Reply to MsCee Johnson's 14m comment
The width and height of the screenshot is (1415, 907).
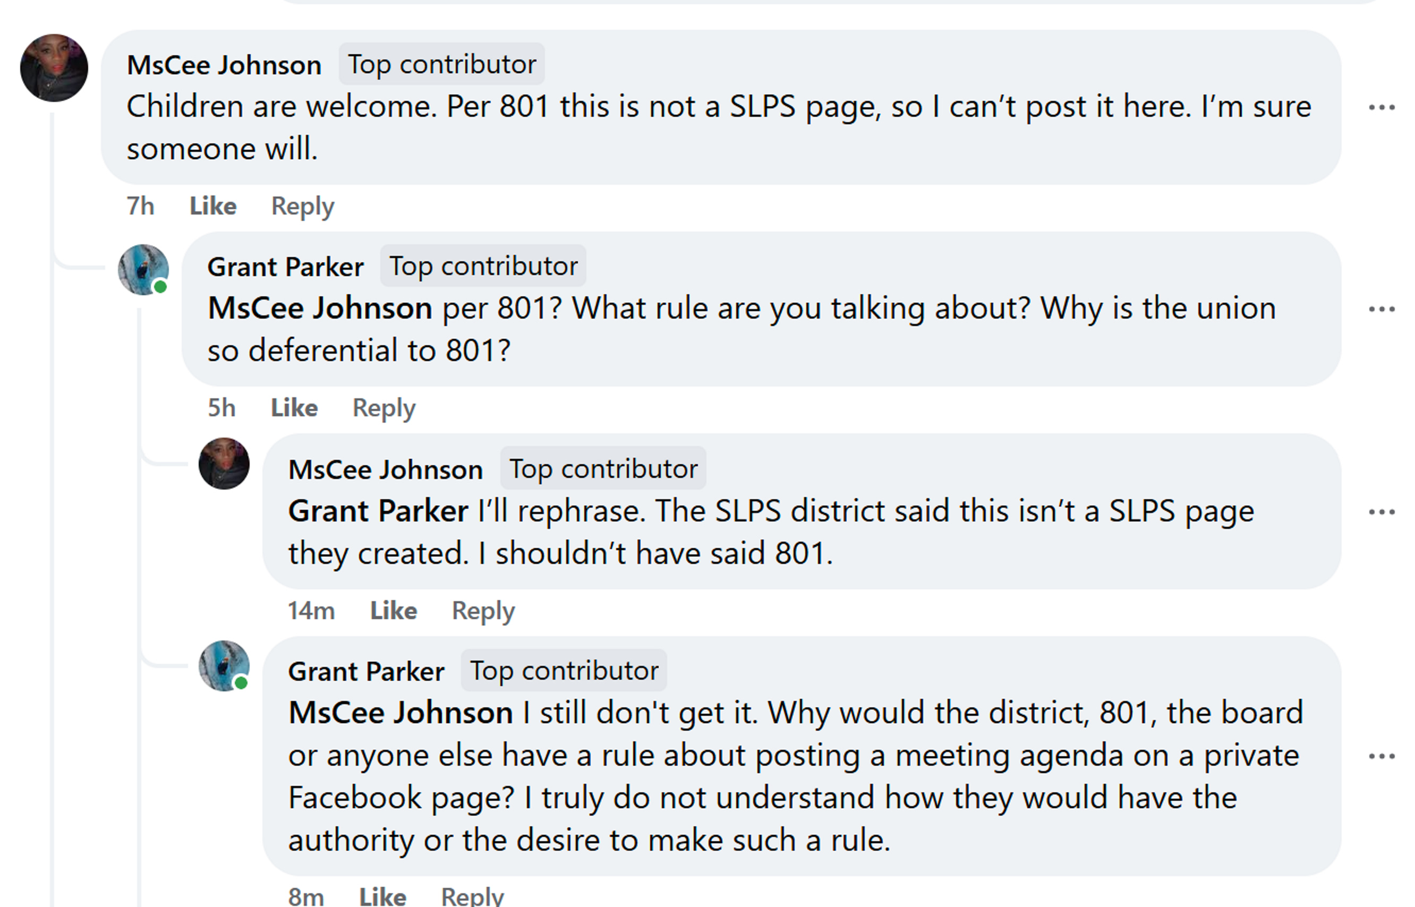[483, 611]
